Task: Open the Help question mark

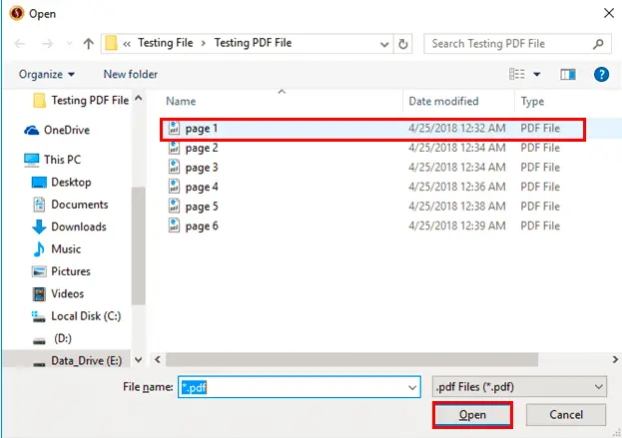Action: (601, 74)
